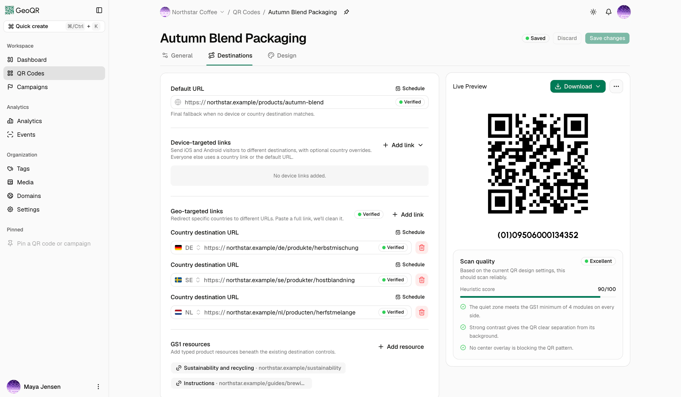The image size is (681, 397).
Task: Open Domains in the sidebar
Action: pos(54,196)
